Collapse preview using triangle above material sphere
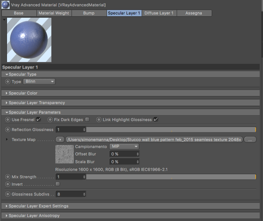The height and width of the screenshot is (221, 263). [4, 20]
